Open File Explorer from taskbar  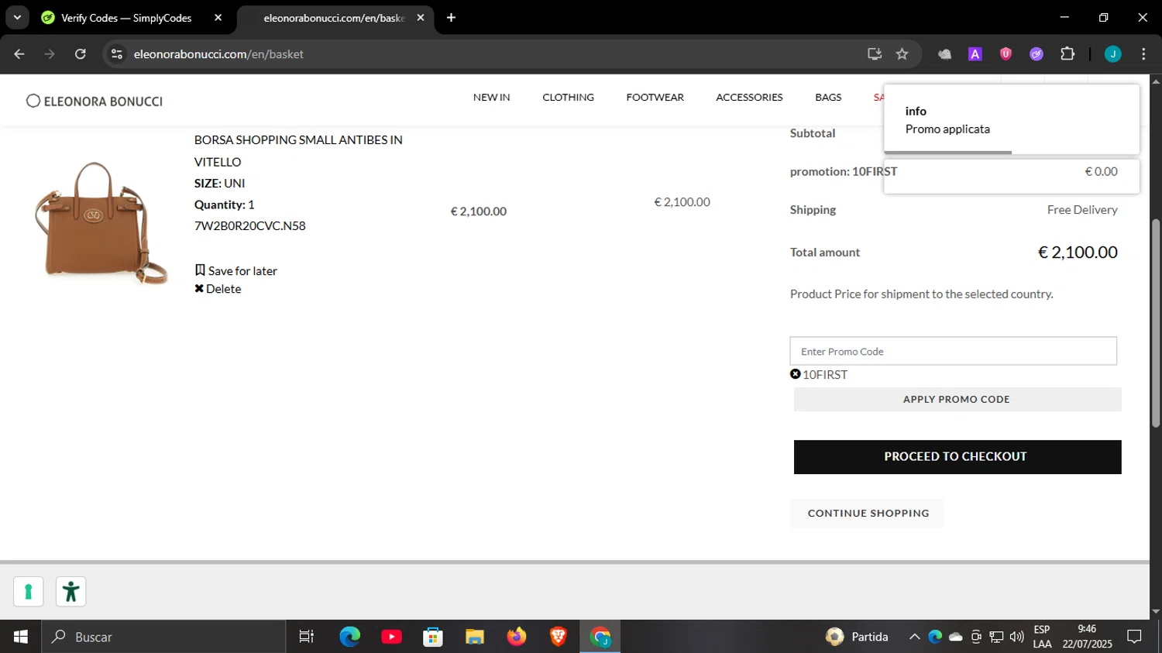tap(475, 637)
